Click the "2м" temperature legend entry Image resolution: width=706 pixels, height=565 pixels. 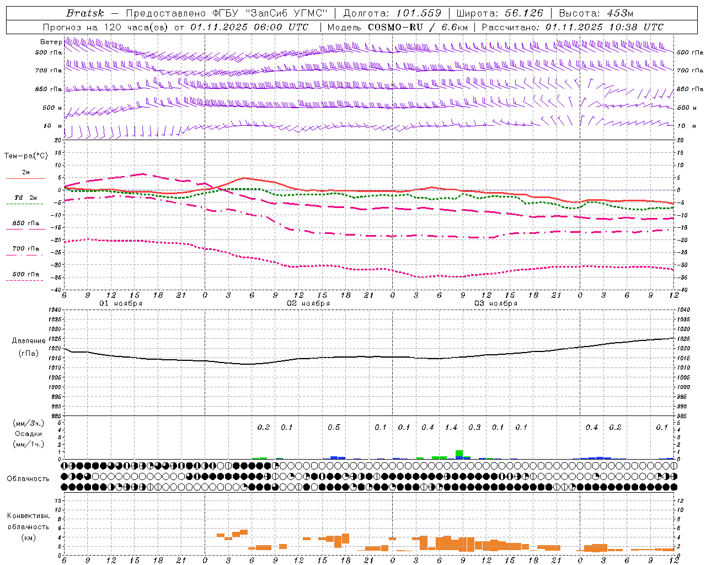pos(26,172)
